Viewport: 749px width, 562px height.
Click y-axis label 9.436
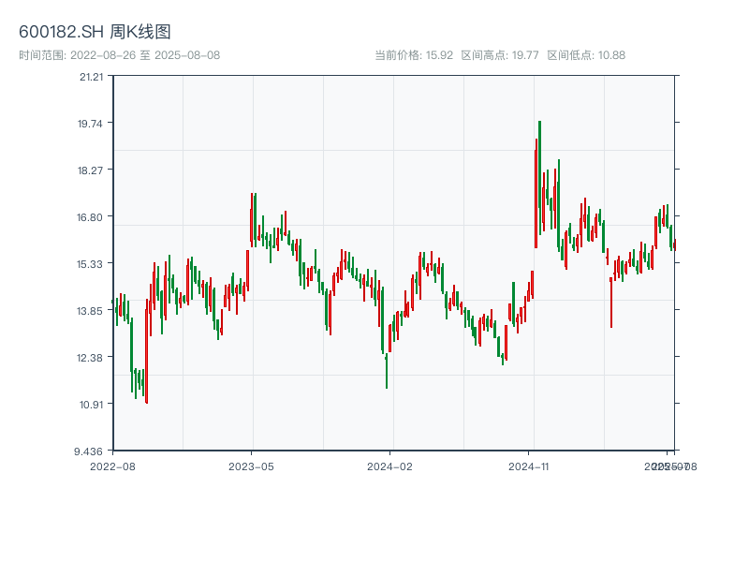[x=88, y=451]
